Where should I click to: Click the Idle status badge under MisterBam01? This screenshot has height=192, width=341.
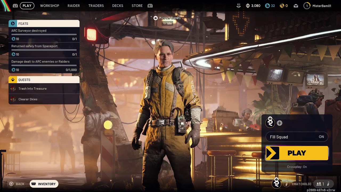(x=168, y=23)
